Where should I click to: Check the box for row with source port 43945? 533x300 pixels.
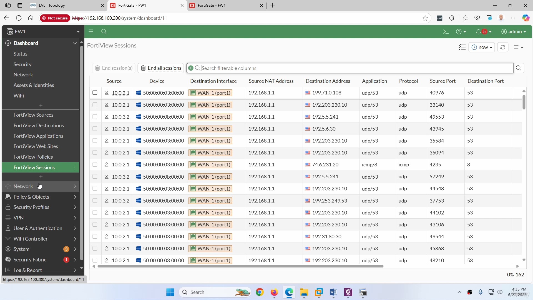[x=95, y=129]
